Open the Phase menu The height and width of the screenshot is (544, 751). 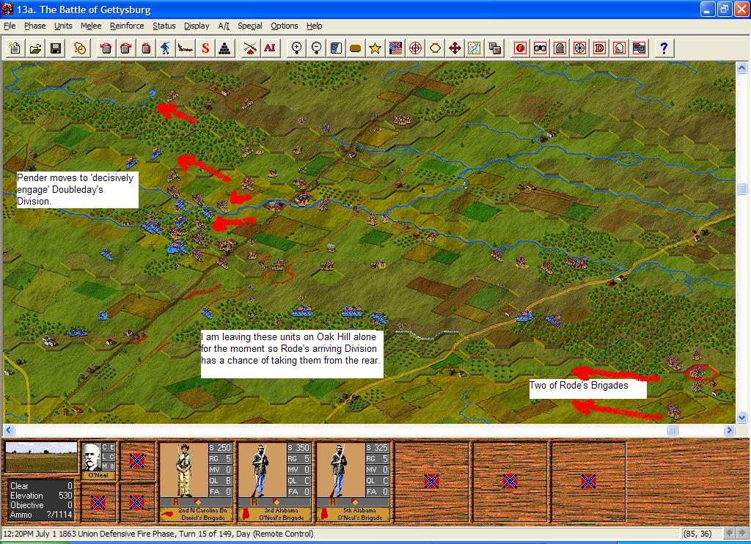pos(35,26)
